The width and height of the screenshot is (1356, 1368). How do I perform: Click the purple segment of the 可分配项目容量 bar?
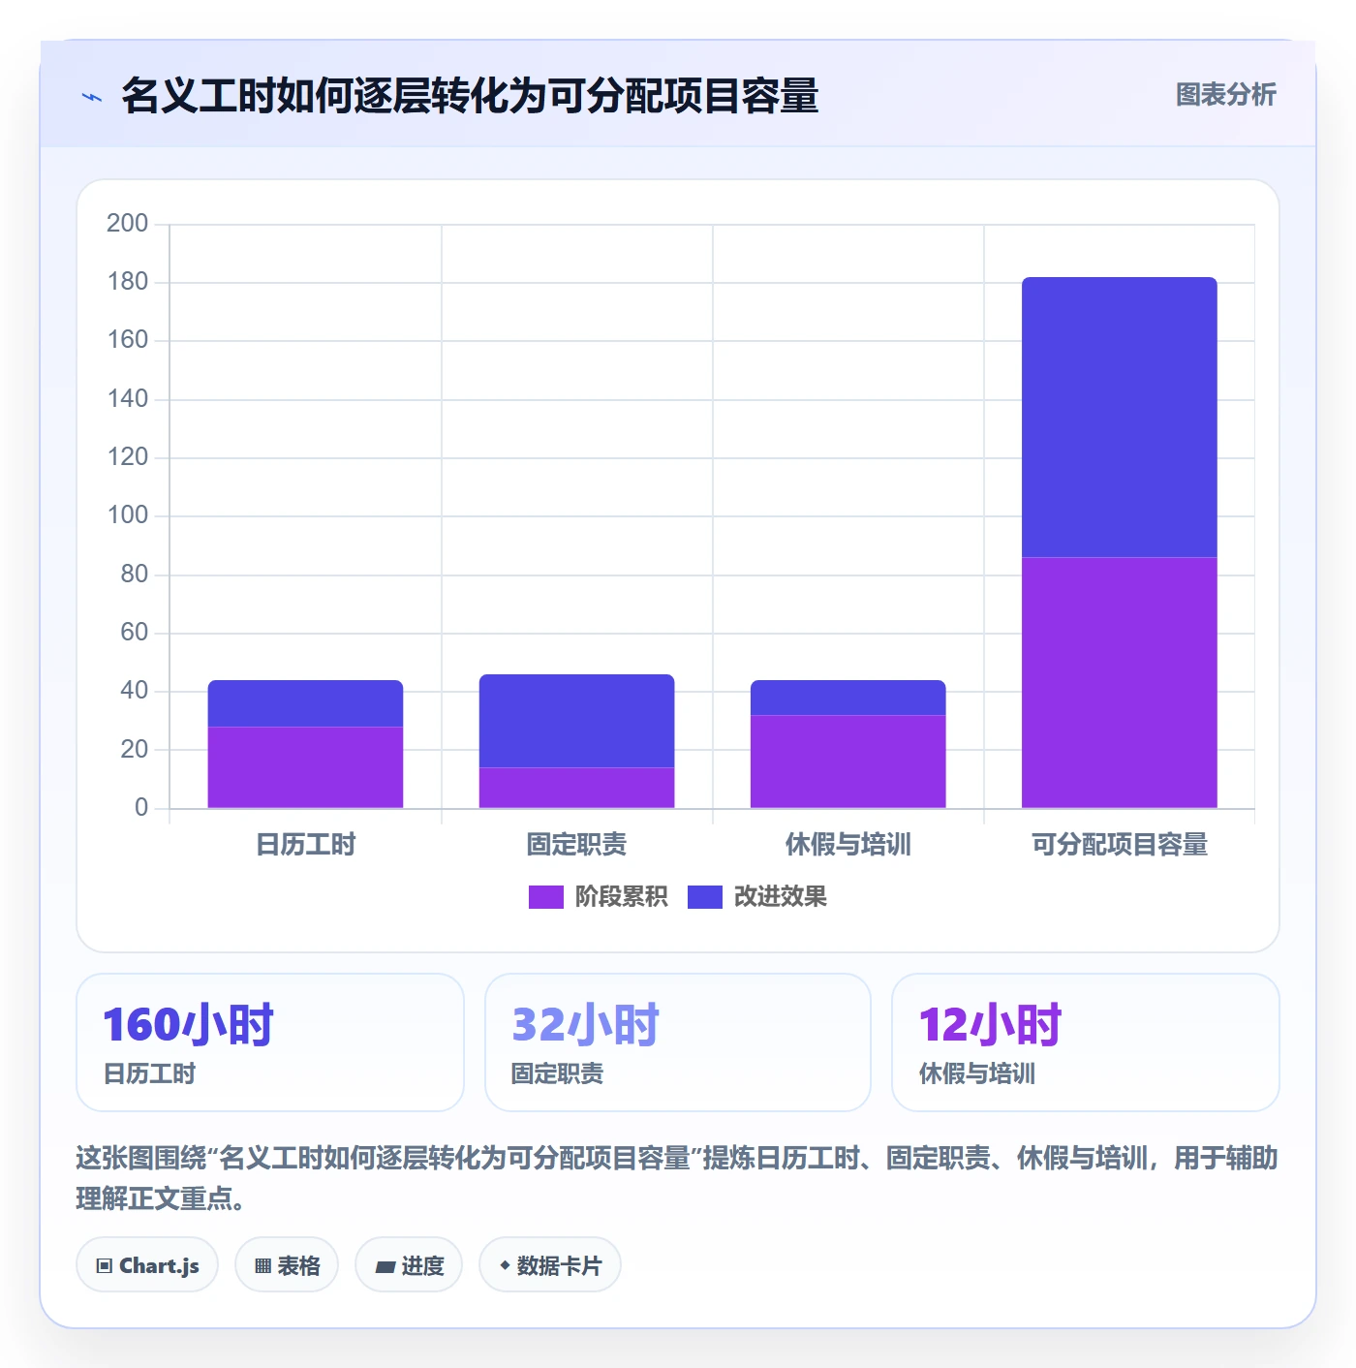pos(1119,682)
